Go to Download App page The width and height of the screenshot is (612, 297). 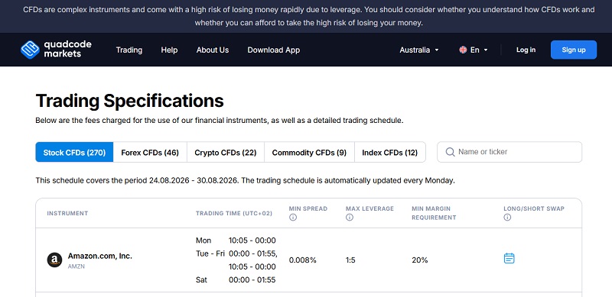[x=274, y=50]
